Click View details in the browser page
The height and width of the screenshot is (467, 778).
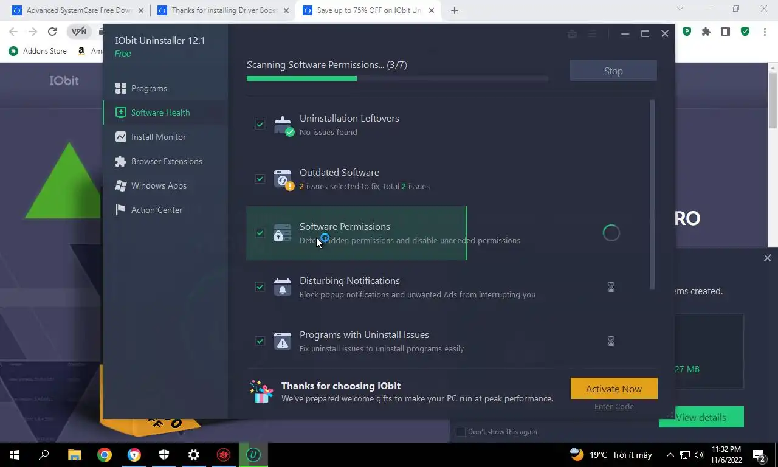(x=701, y=417)
